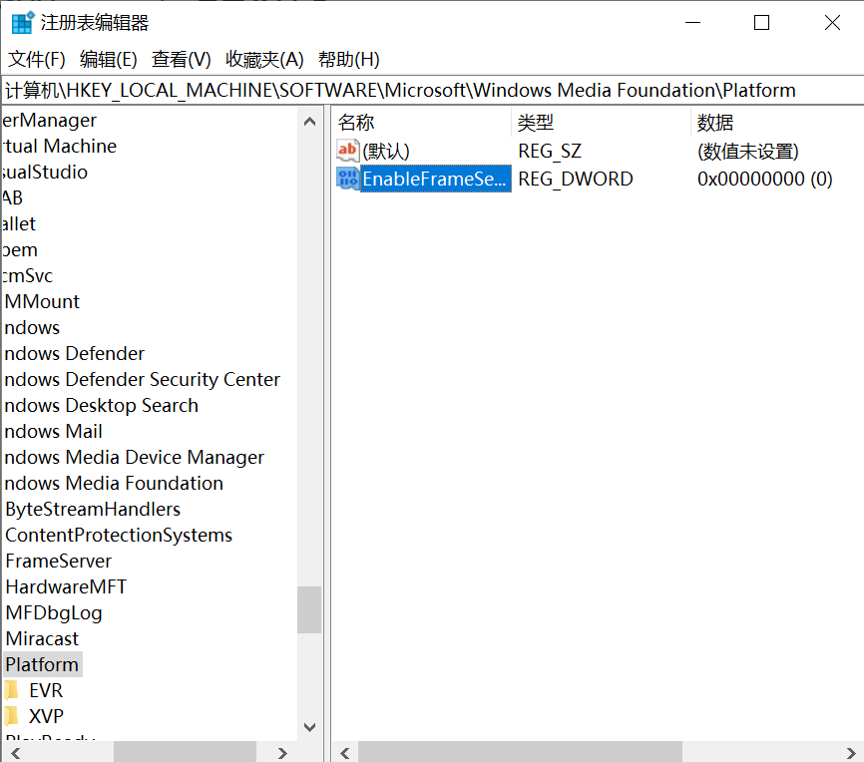Select the 'ualStudio' key row

tap(45, 172)
